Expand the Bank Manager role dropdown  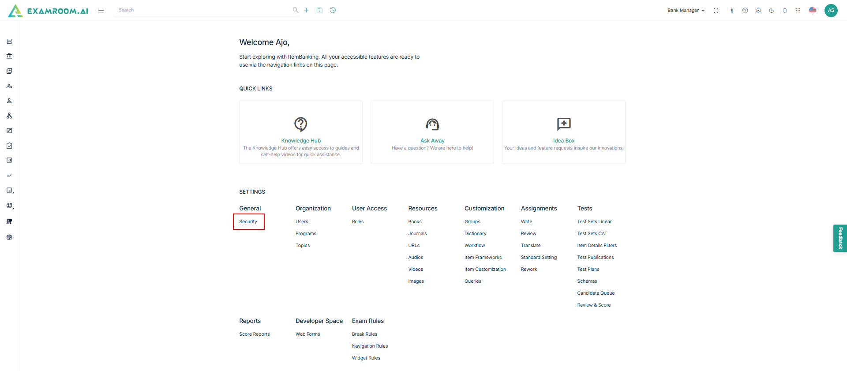686,11
